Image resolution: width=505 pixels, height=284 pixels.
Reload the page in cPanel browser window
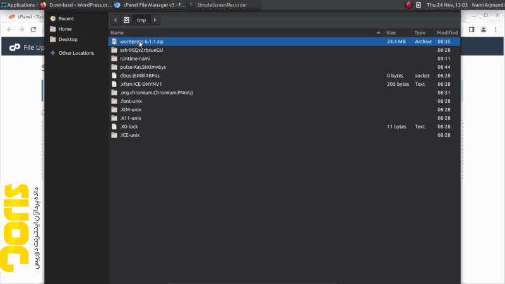(33, 30)
